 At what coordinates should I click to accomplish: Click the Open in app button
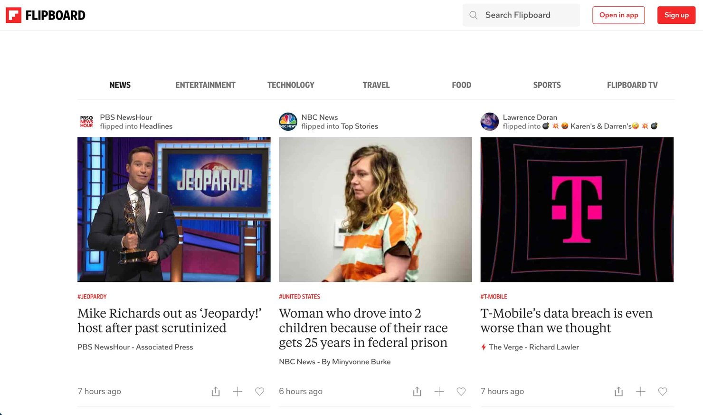point(618,15)
